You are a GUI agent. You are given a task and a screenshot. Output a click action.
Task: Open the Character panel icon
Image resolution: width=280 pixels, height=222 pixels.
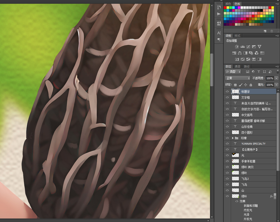pos(219,33)
